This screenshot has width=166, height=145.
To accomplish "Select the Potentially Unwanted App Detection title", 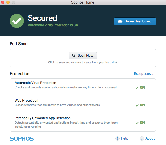I will coord(43,118).
